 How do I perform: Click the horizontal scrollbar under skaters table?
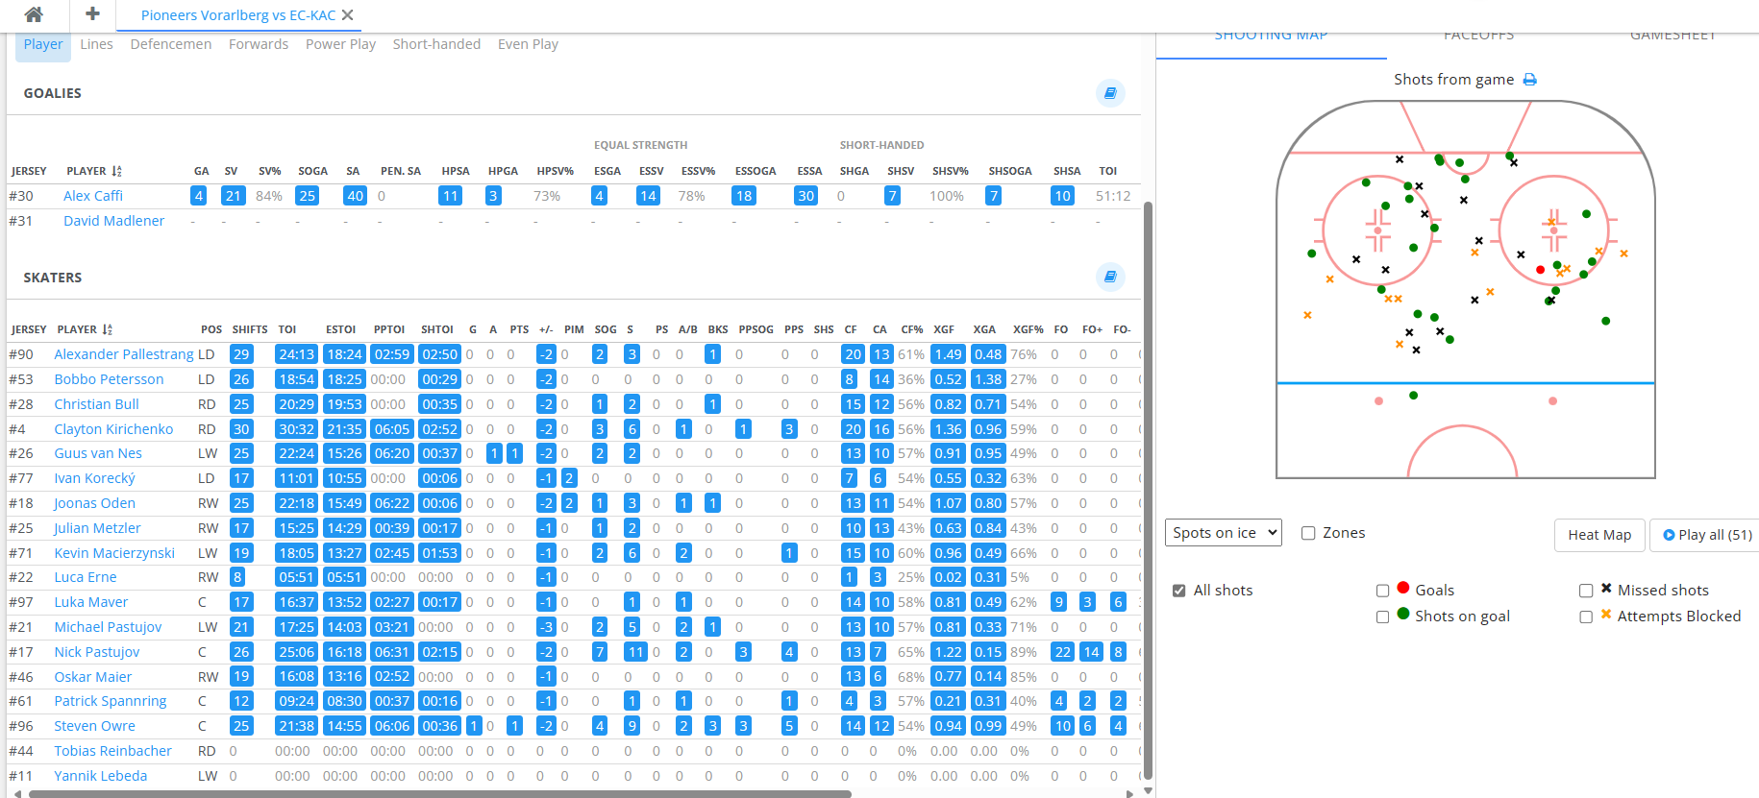click(440, 794)
